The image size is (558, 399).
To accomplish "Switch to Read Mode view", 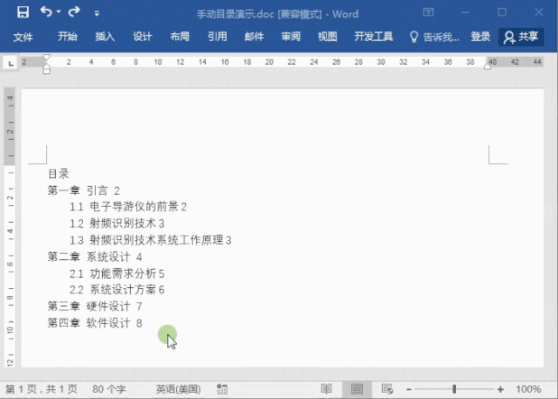I will click(326, 389).
